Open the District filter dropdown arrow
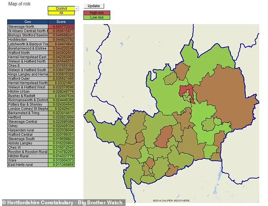This screenshot has height=206, width=268. coord(77,8)
